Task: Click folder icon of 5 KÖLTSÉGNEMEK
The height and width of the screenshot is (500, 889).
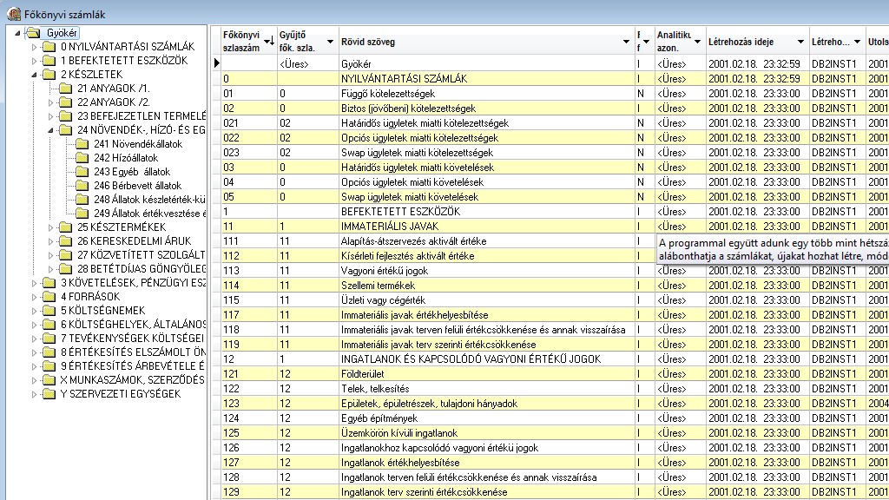Action: pos(49,311)
